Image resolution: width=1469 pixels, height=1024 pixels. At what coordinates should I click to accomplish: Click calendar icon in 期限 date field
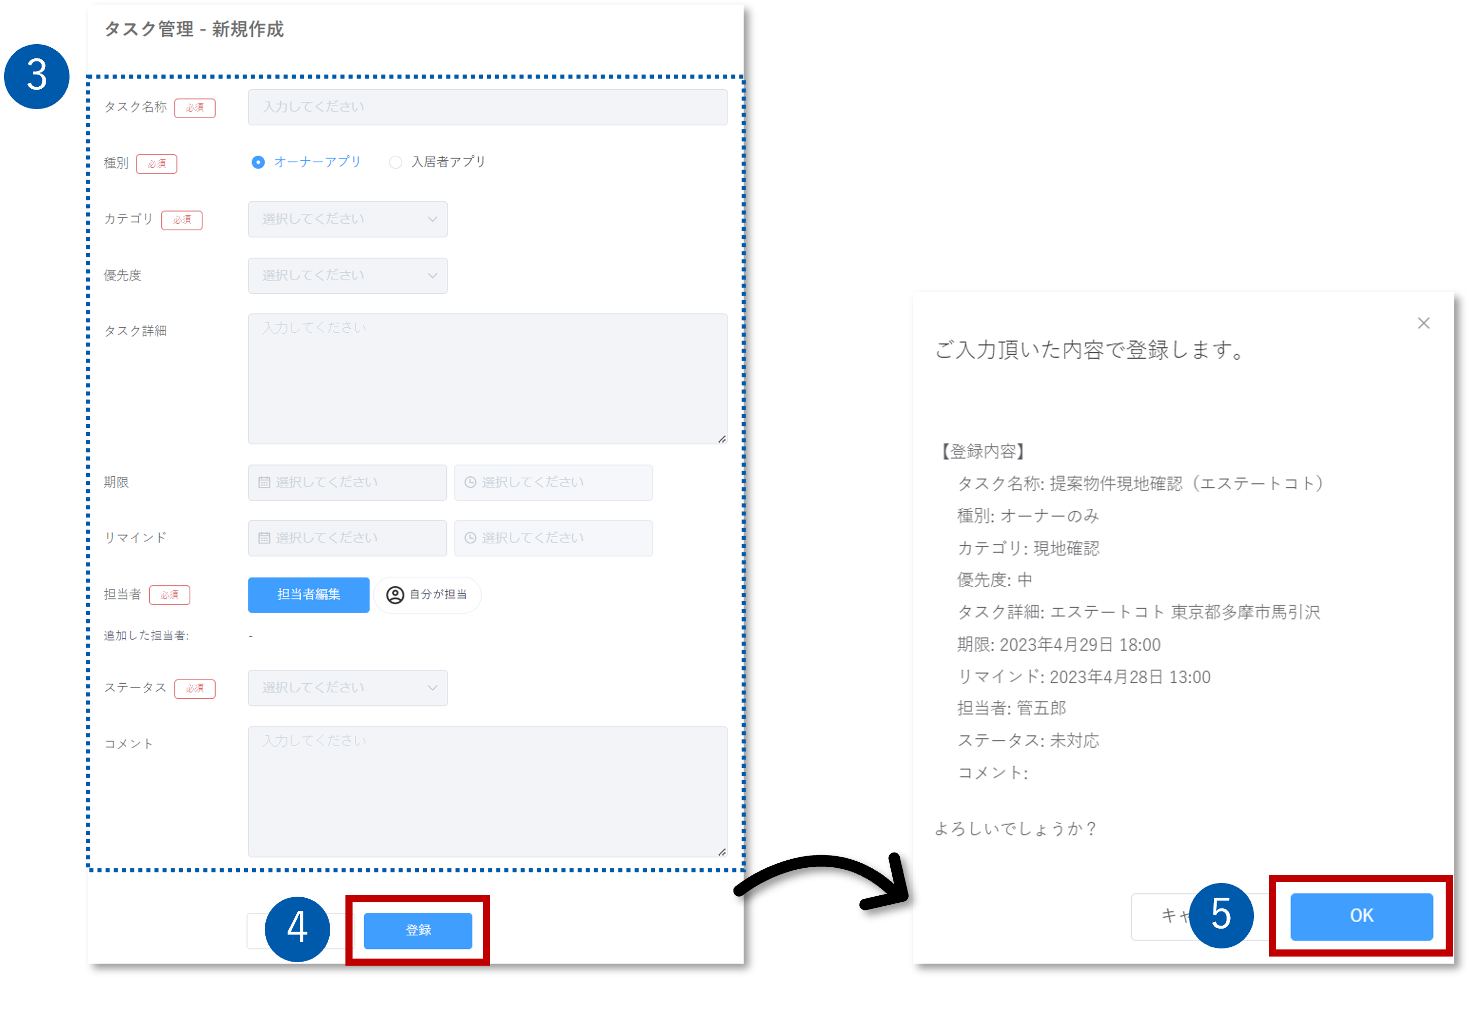(x=264, y=482)
